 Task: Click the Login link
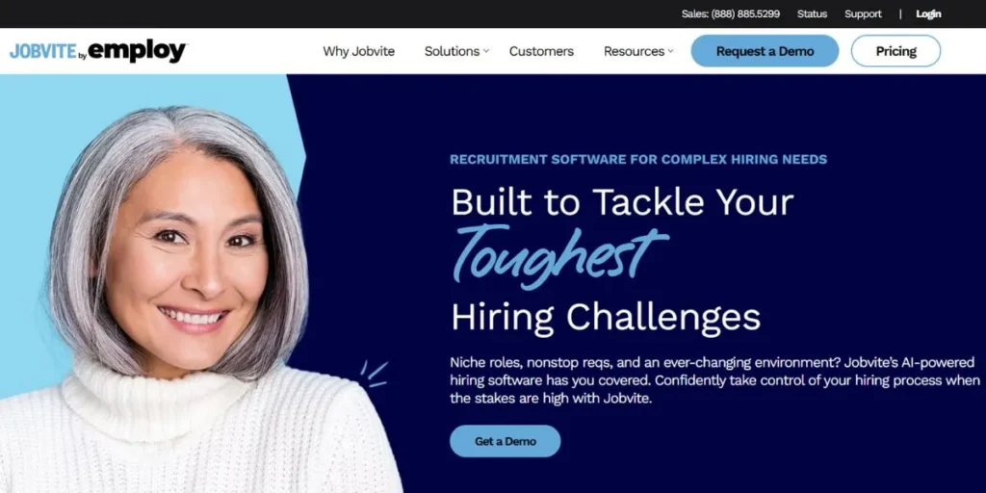click(928, 13)
